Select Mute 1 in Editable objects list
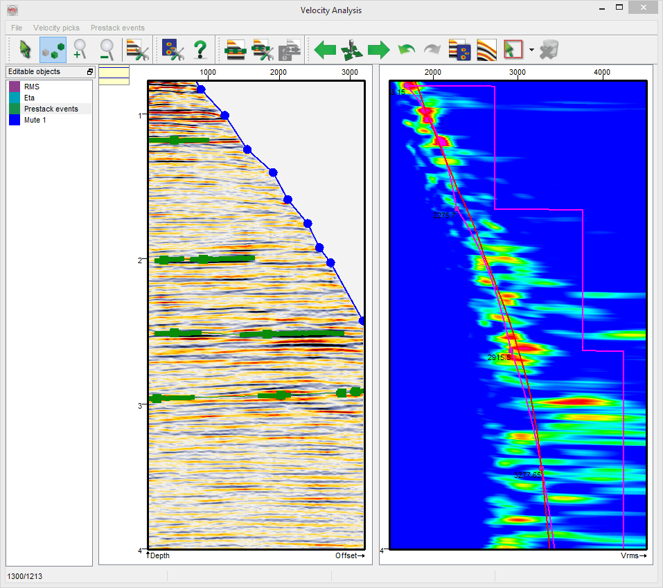663x588 pixels. 36,120
